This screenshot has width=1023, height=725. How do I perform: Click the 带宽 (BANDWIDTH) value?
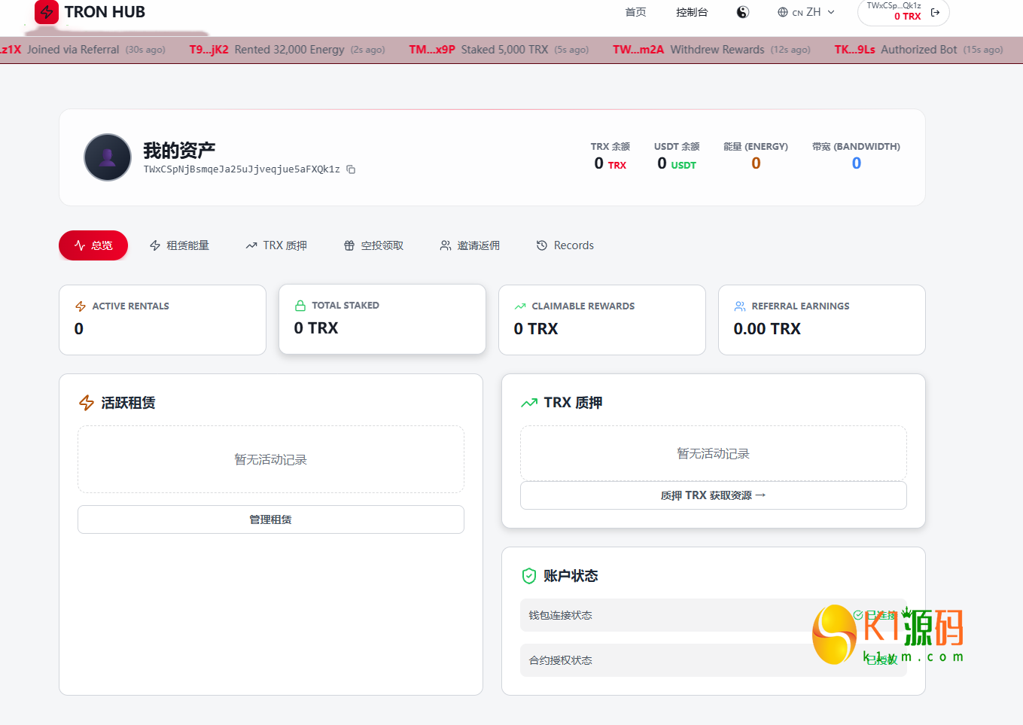pos(857,163)
